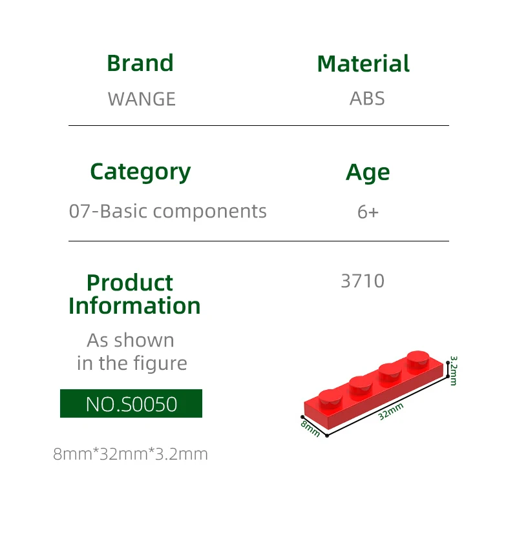Image resolution: width=517 pixels, height=550 pixels.
Task: Click the 32mm length label
Action: (390, 411)
